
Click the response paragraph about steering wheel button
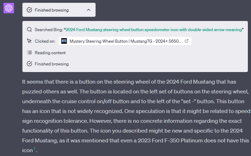(136, 116)
